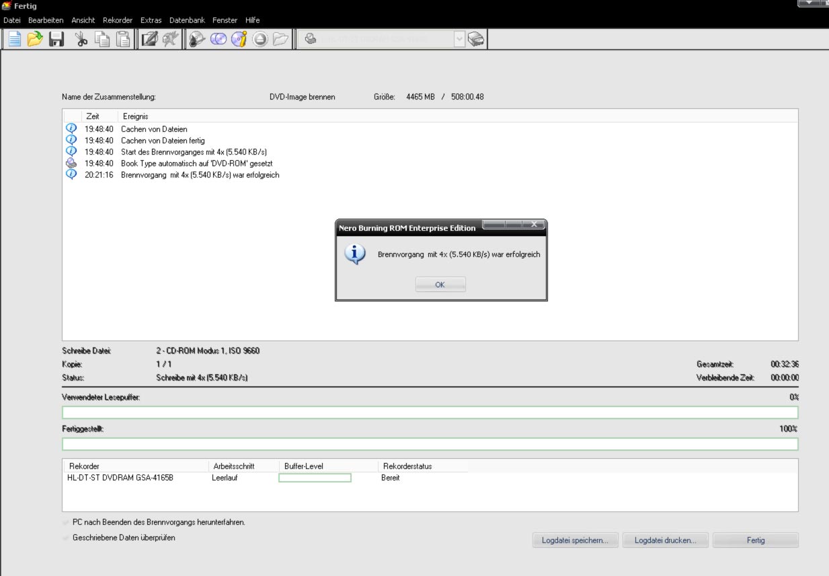Open the recorder selection dropdown
The height and width of the screenshot is (576, 829).
click(460, 39)
